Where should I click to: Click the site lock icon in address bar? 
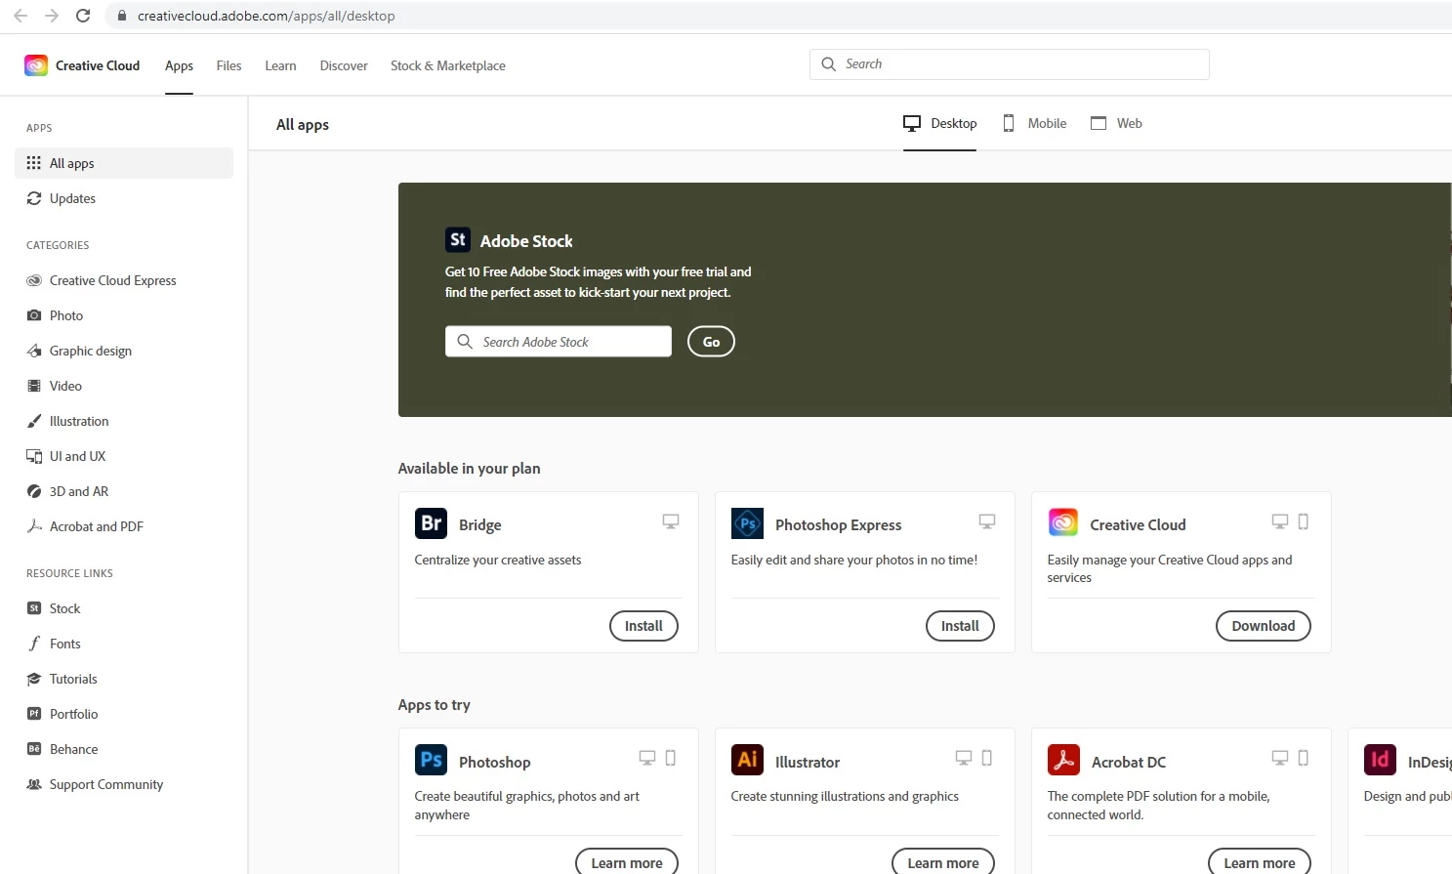pyautogui.click(x=122, y=16)
